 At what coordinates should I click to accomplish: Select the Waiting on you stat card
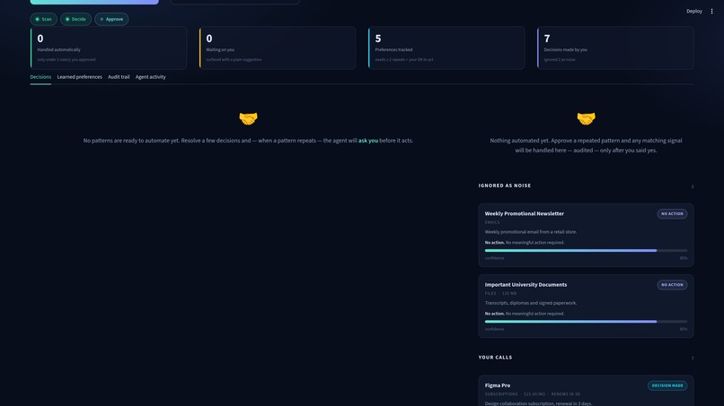pyautogui.click(x=278, y=48)
